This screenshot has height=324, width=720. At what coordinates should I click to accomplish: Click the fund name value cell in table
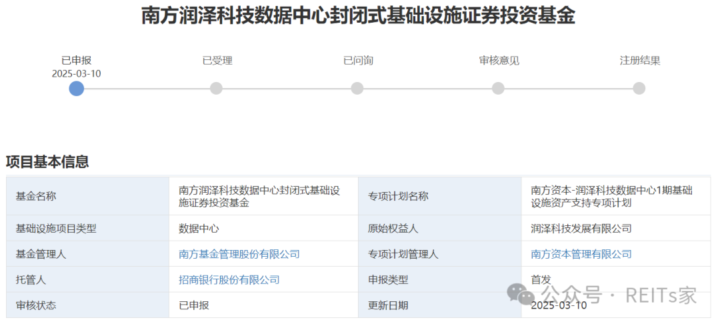[x=263, y=196]
